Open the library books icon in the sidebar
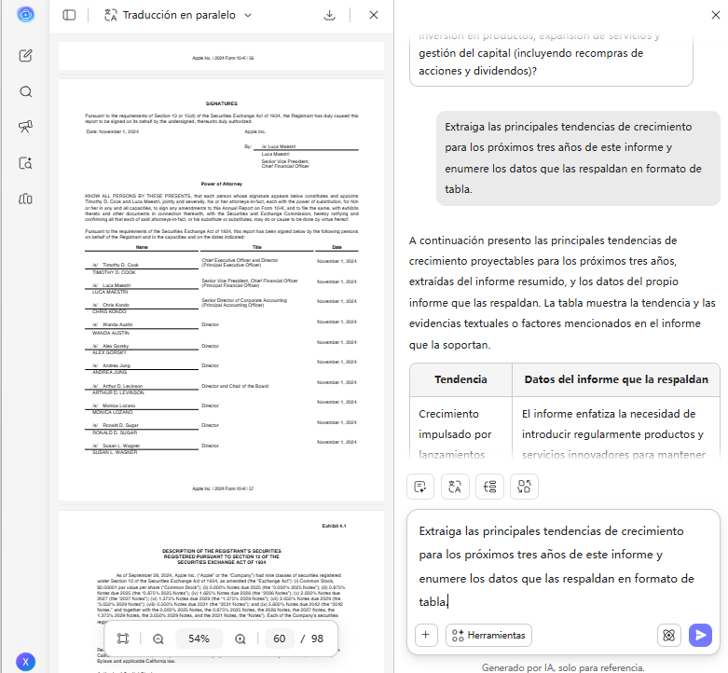The image size is (728, 673). coord(25,199)
